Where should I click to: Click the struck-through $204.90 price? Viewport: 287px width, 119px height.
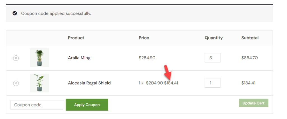(x=154, y=83)
